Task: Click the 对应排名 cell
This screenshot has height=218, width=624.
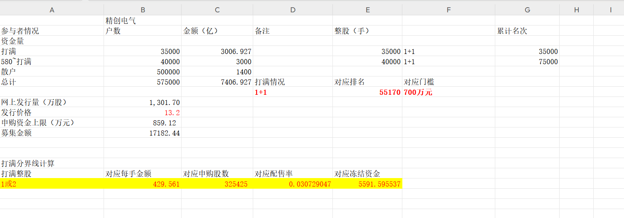Action: tap(367, 82)
